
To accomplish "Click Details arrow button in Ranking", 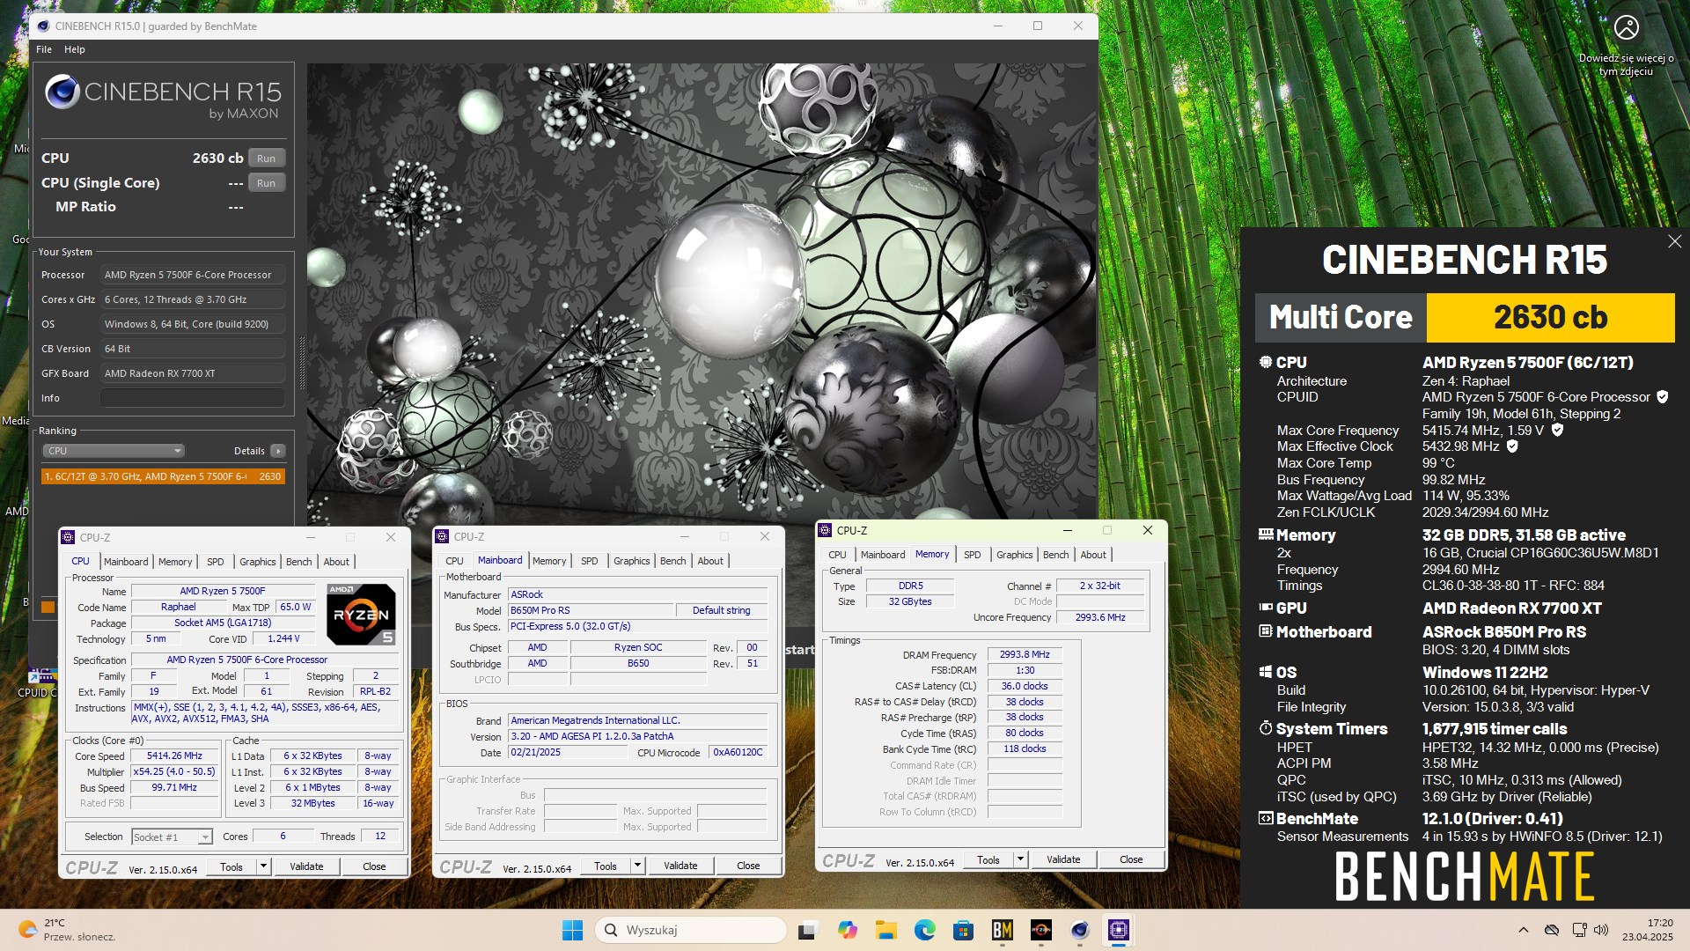I will pos(278,451).
